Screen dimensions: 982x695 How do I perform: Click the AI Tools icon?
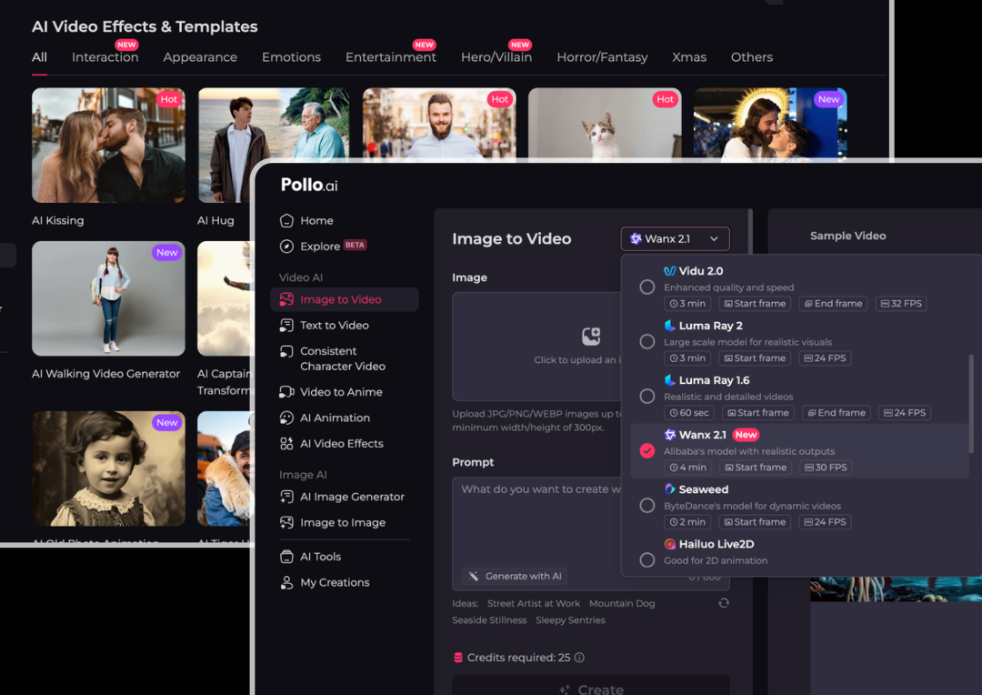(x=286, y=557)
